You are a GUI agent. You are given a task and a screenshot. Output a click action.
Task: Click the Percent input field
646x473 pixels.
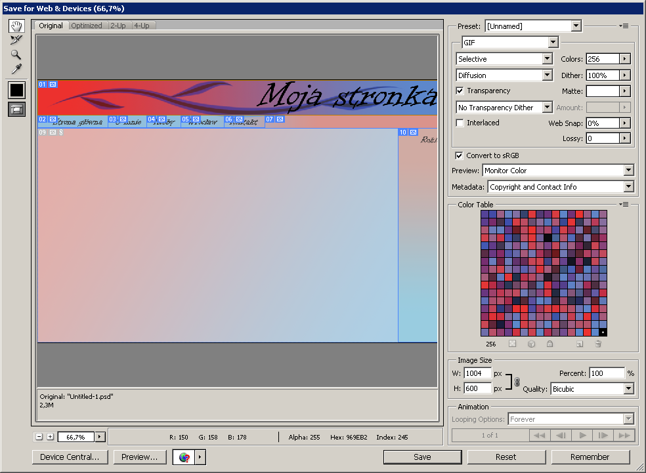[x=607, y=373]
